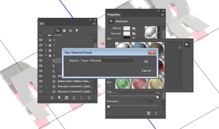Toggle eye of the row starting with Bot
219x129 pixels.
tap(41, 76)
